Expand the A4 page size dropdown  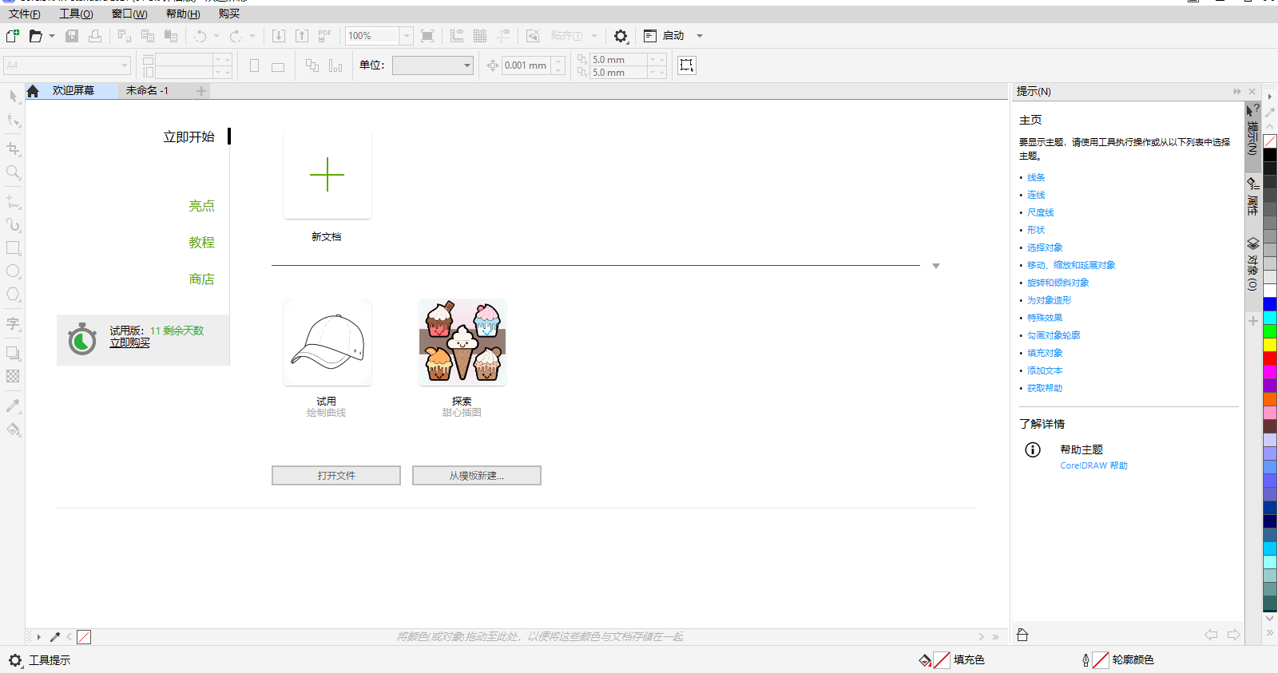[125, 65]
